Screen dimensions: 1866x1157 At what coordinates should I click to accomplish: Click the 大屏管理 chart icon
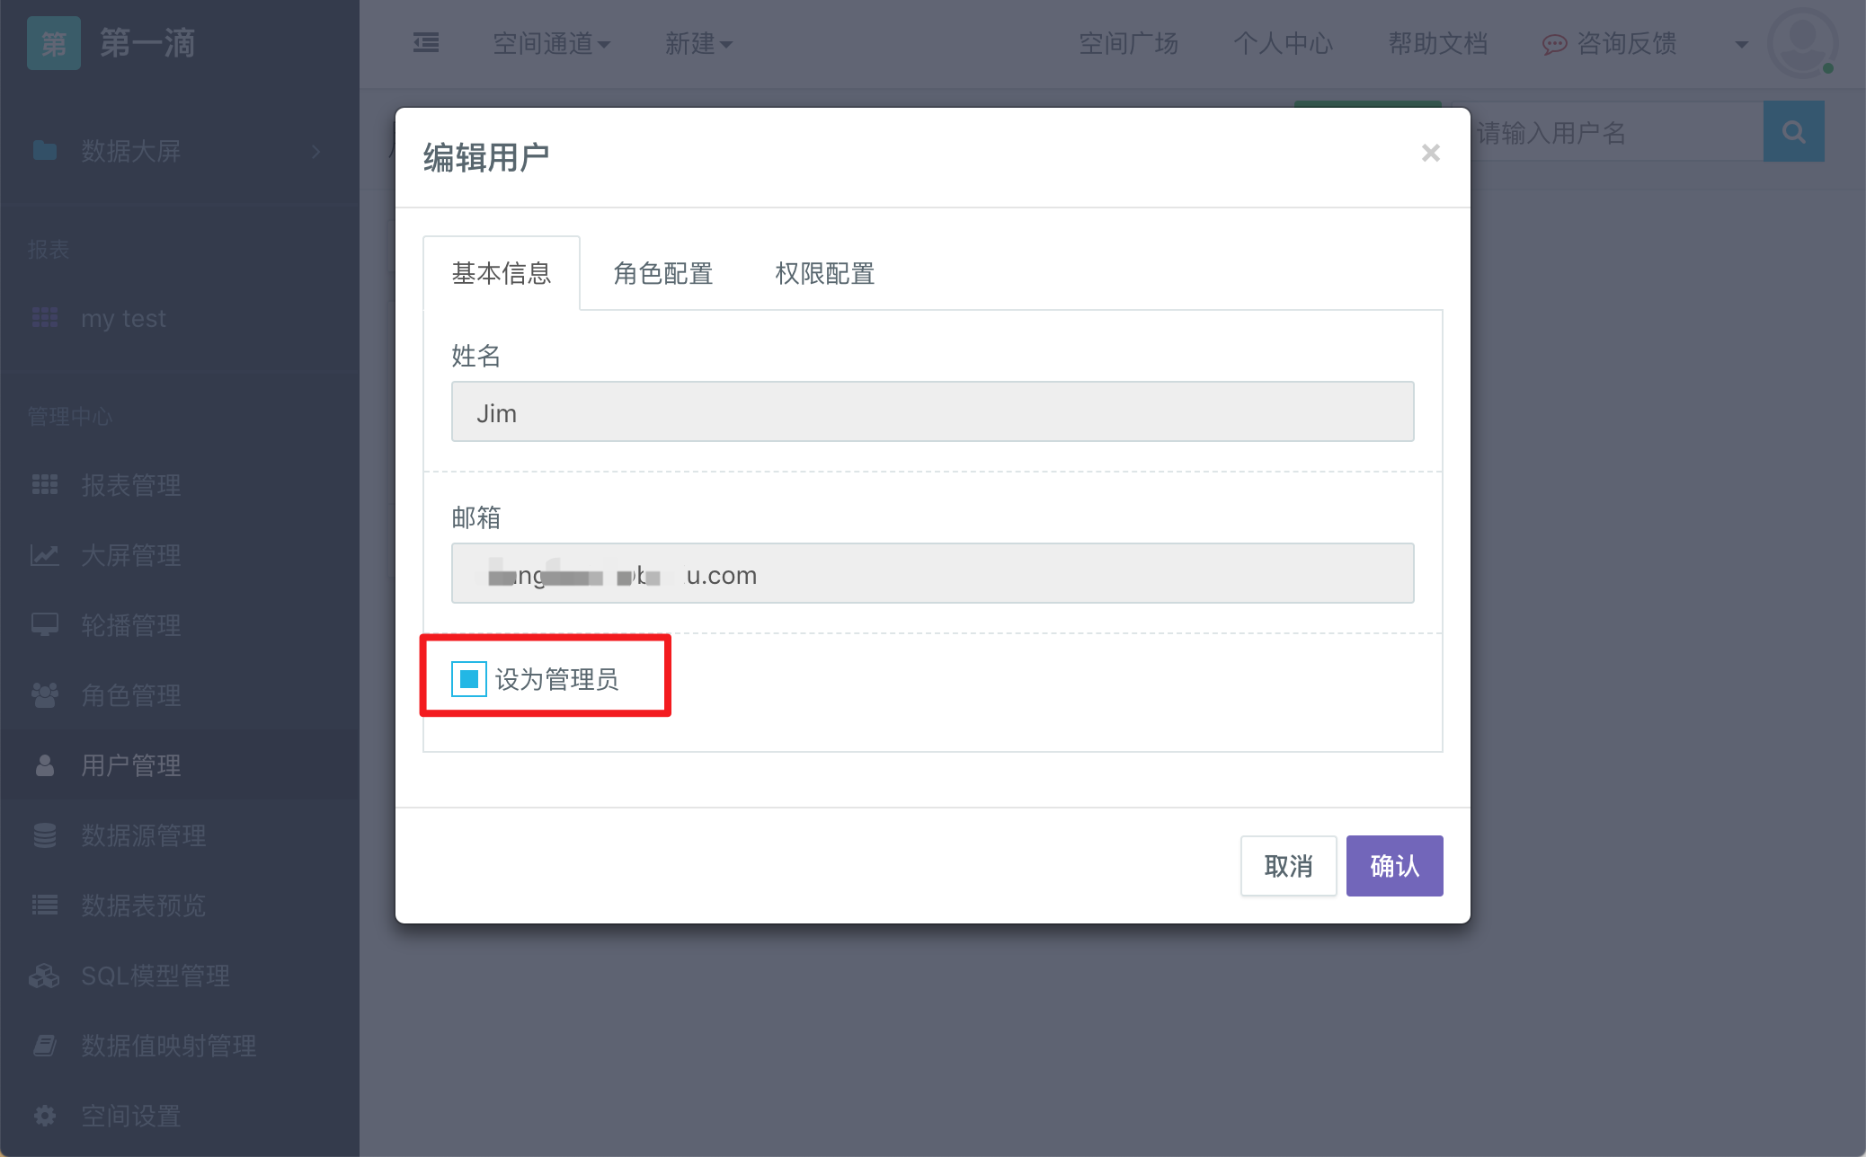click(45, 554)
